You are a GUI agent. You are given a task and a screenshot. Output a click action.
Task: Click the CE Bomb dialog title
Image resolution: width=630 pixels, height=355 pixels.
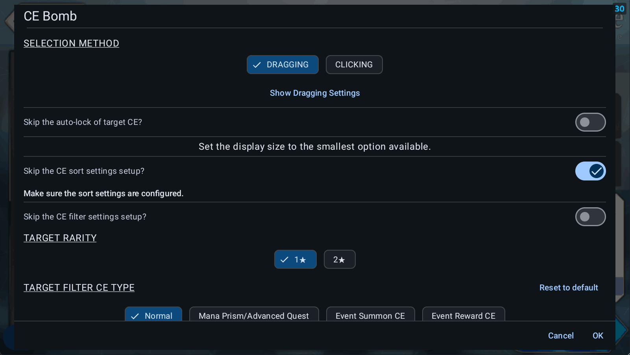(x=50, y=16)
